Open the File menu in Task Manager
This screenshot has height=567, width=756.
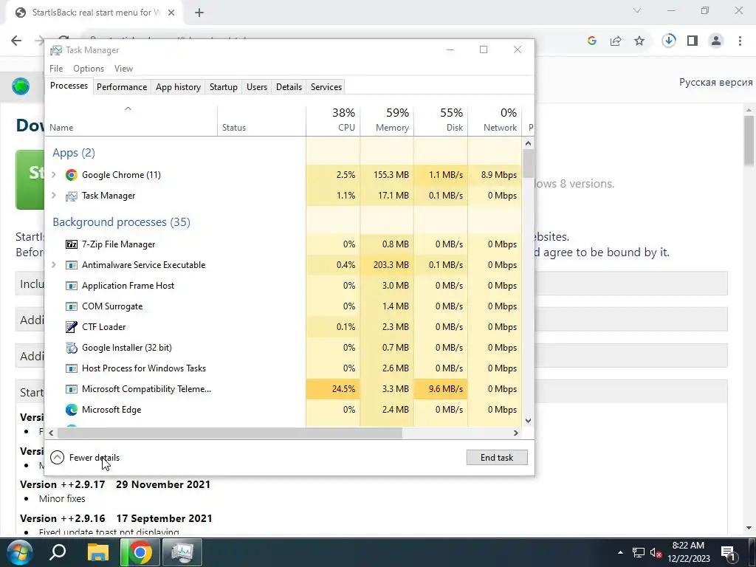pyautogui.click(x=56, y=69)
